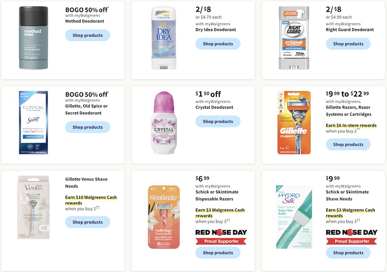
Task: Click the Earn $6 In-store rewards text
Action: coord(351,125)
